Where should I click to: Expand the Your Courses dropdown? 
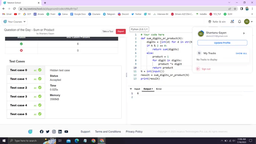[x=15, y=21]
